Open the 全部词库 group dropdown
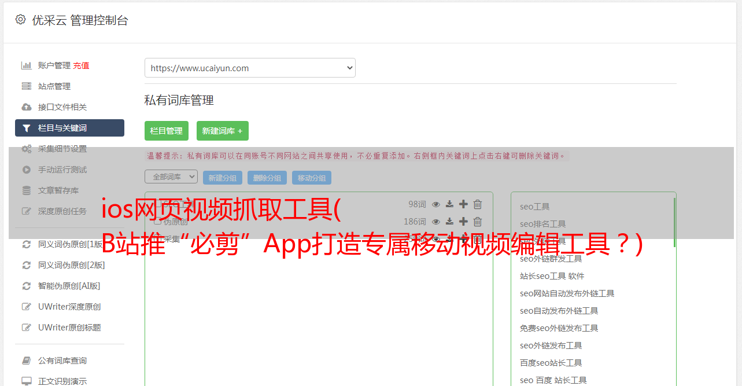 click(171, 177)
